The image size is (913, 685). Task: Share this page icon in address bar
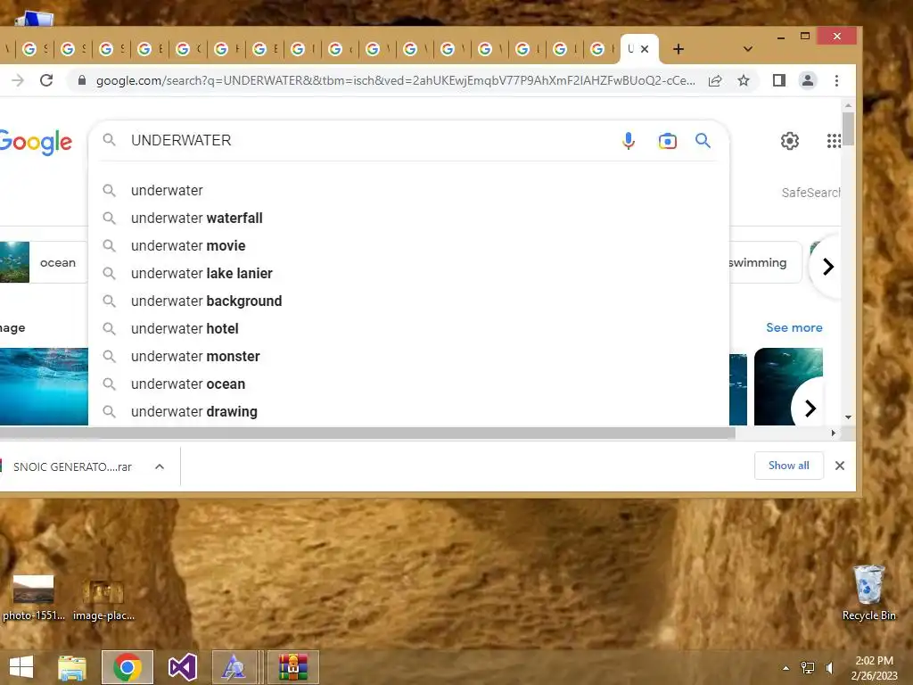pyautogui.click(x=715, y=80)
